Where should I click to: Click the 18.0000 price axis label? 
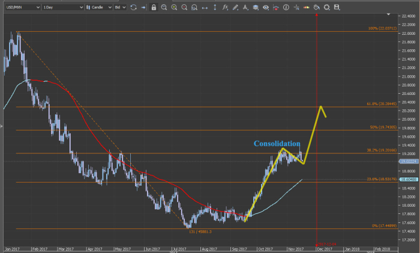[409, 206]
